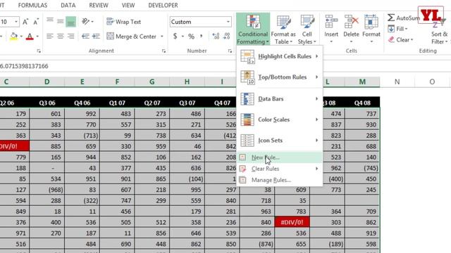Click Q4 08 header cell
The image size is (451, 253).
click(362, 103)
